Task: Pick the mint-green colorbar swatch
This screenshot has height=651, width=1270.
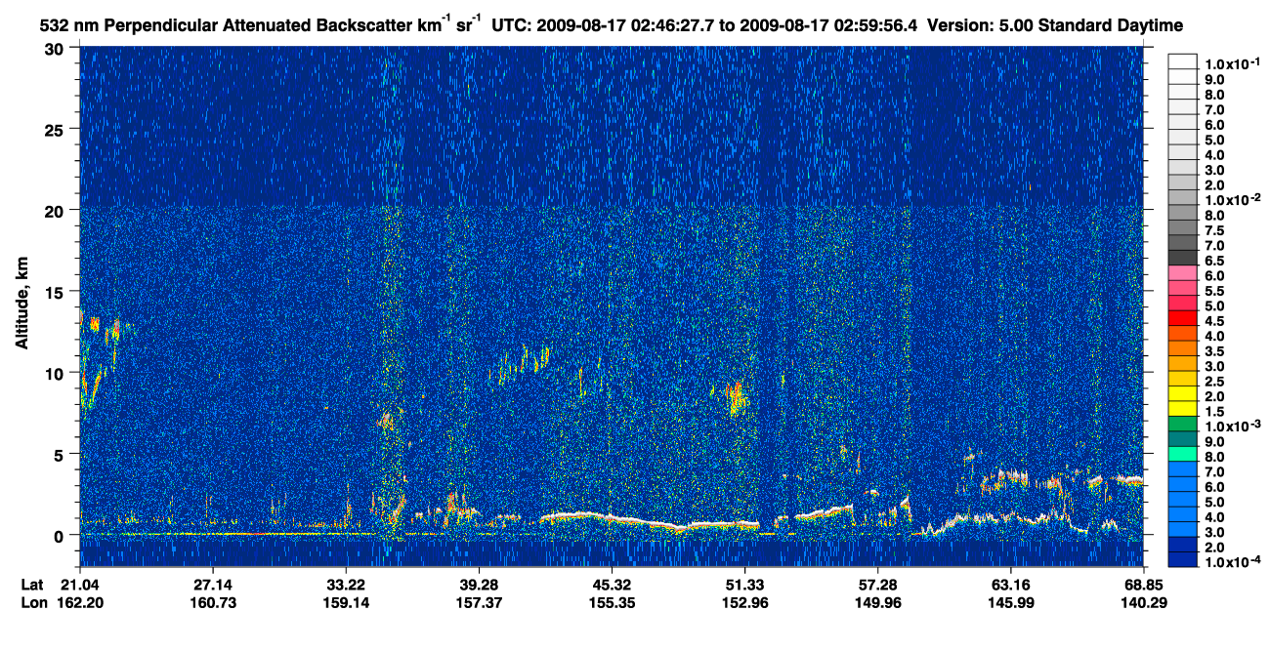Action: pos(1183,453)
